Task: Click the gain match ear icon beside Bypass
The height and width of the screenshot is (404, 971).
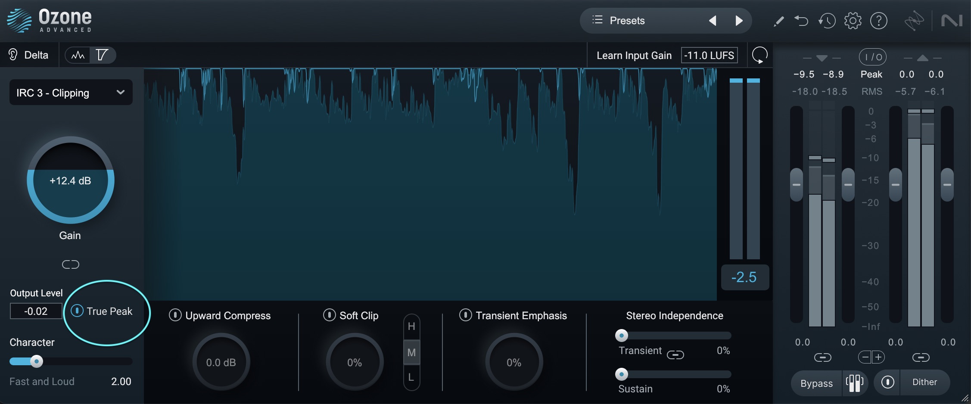Action: (855, 383)
